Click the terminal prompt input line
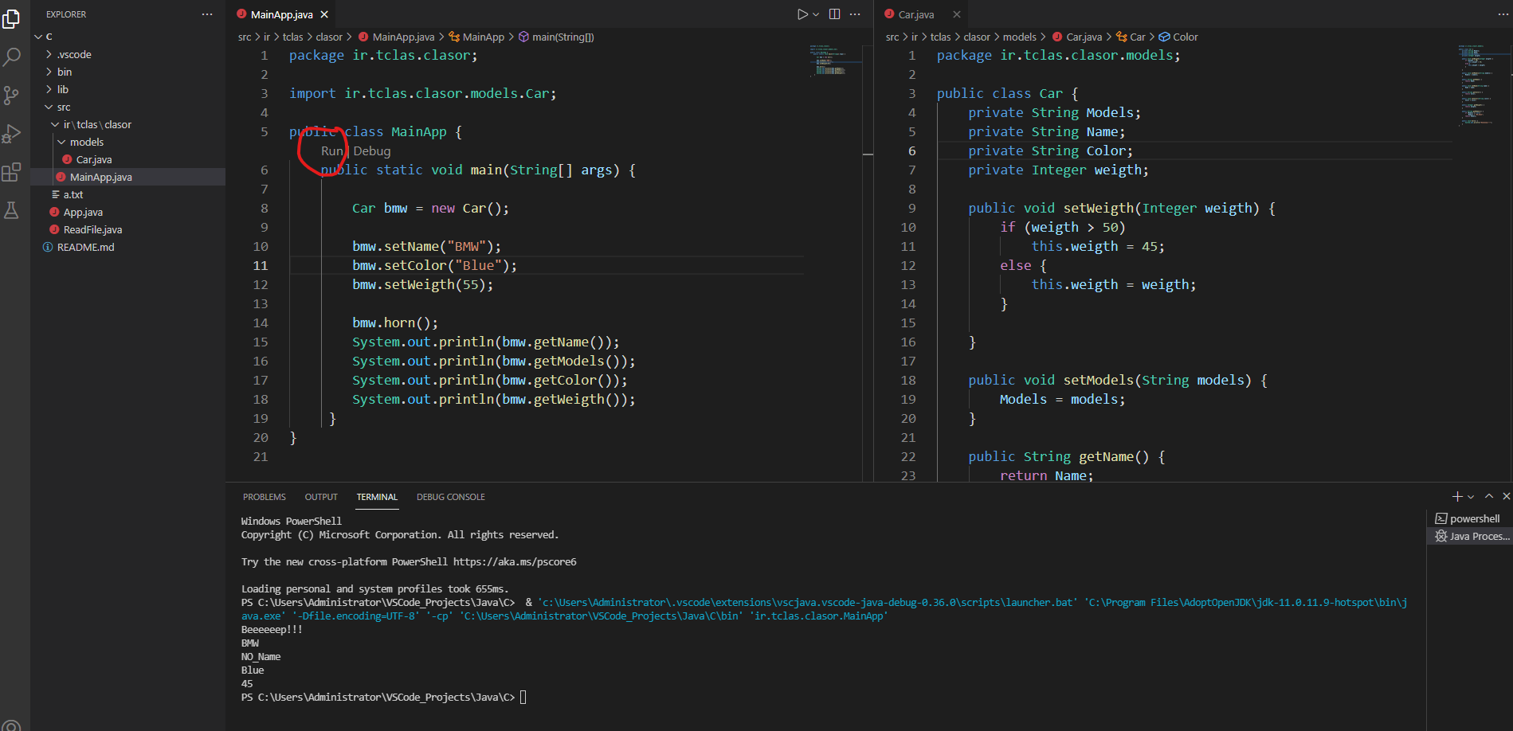Image resolution: width=1513 pixels, height=731 pixels. (x=523, y=697)
